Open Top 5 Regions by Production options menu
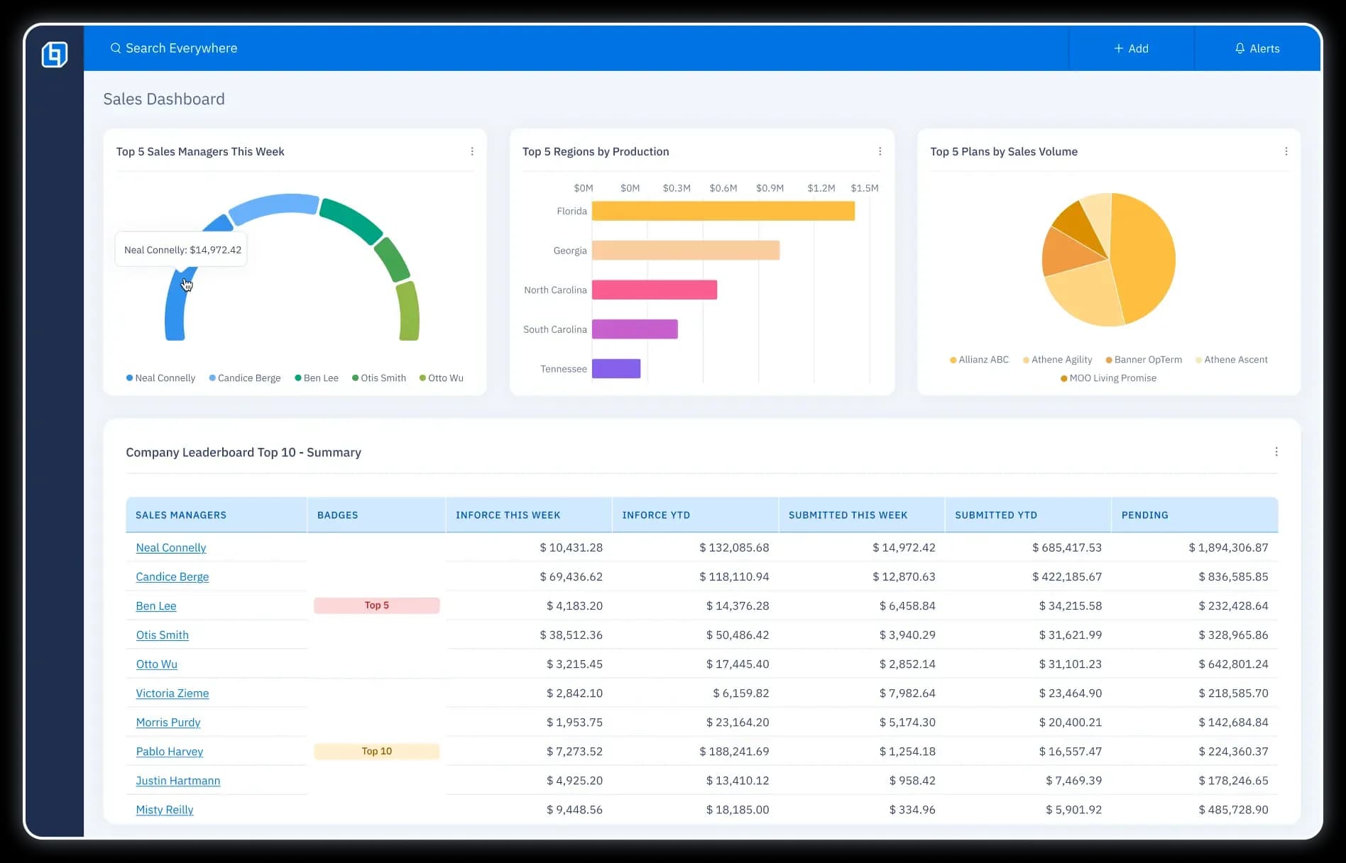Screen dimensions: 1346x863 coord(880,151)
